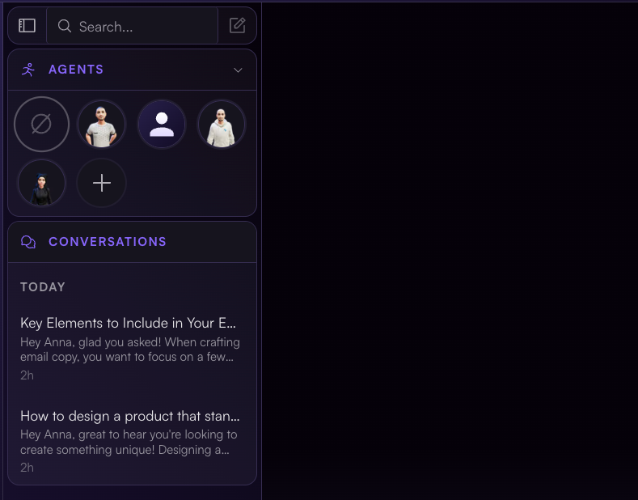
Task: Click the TODAY group label
Action: tap(43, 287)
